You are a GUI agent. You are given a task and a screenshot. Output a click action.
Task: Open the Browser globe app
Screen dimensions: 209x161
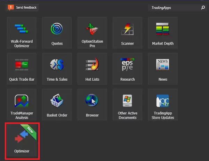coord(92,105)
